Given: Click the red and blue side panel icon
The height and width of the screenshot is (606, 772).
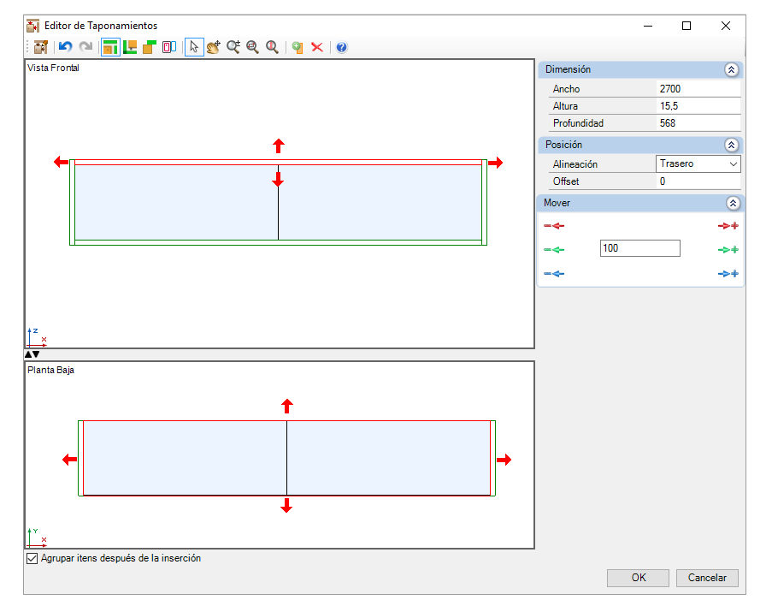Looking at the screenshot, I should [x=169, y=47].
